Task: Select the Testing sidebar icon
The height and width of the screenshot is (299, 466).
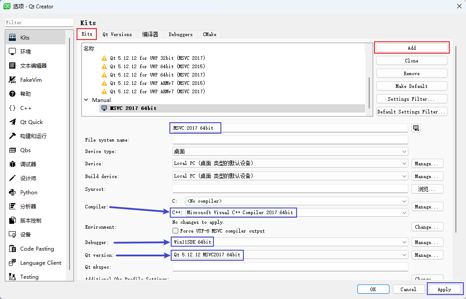Action: pos(12,277)
